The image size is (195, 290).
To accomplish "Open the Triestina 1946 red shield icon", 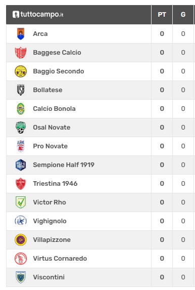I will (21, 184).
